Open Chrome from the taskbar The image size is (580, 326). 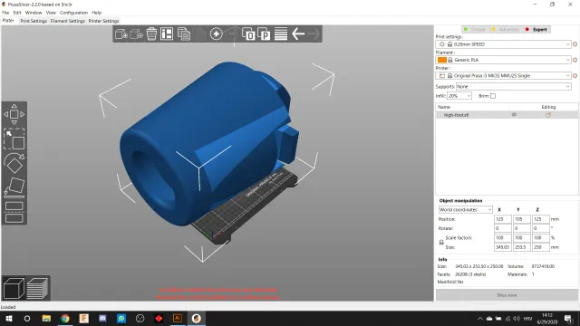point(65,318)
